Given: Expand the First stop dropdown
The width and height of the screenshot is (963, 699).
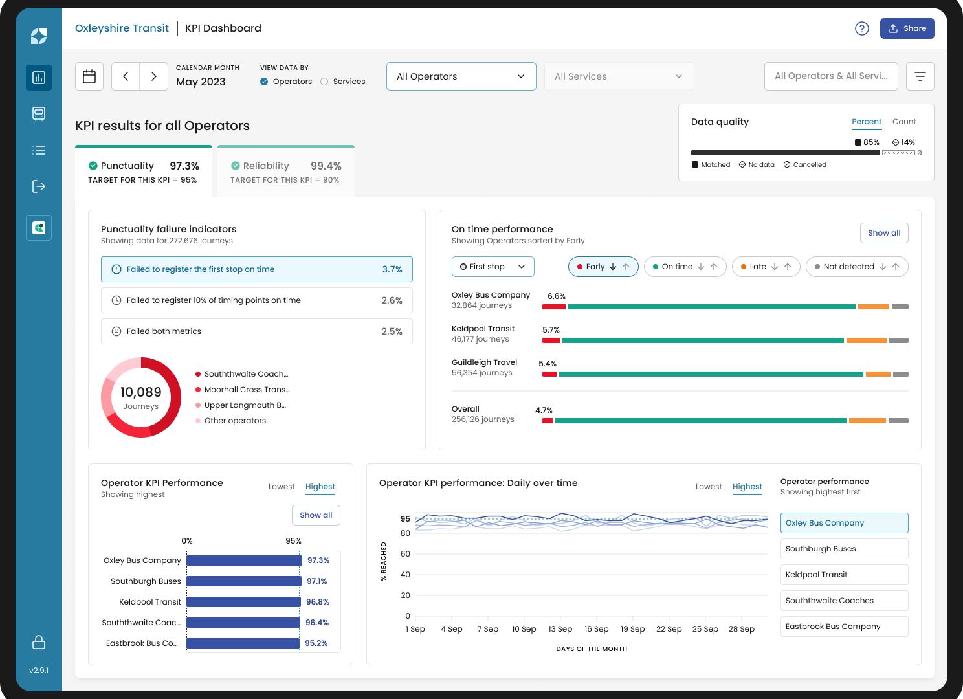Looking at the screenshot, I should (x=493, y=266).
